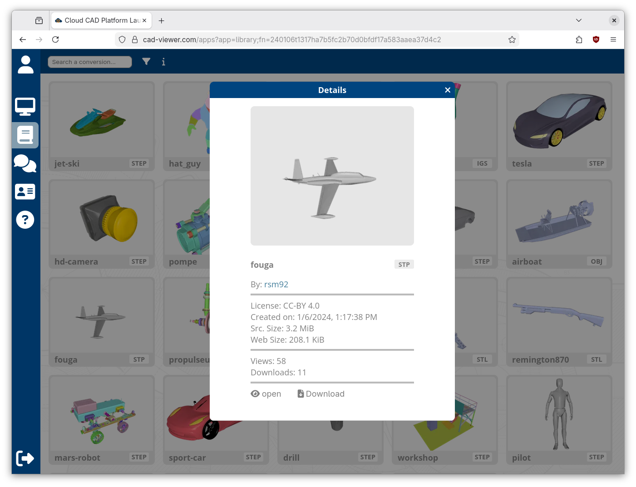Select the library book icon in sidebar

click(x=25, y=135)
